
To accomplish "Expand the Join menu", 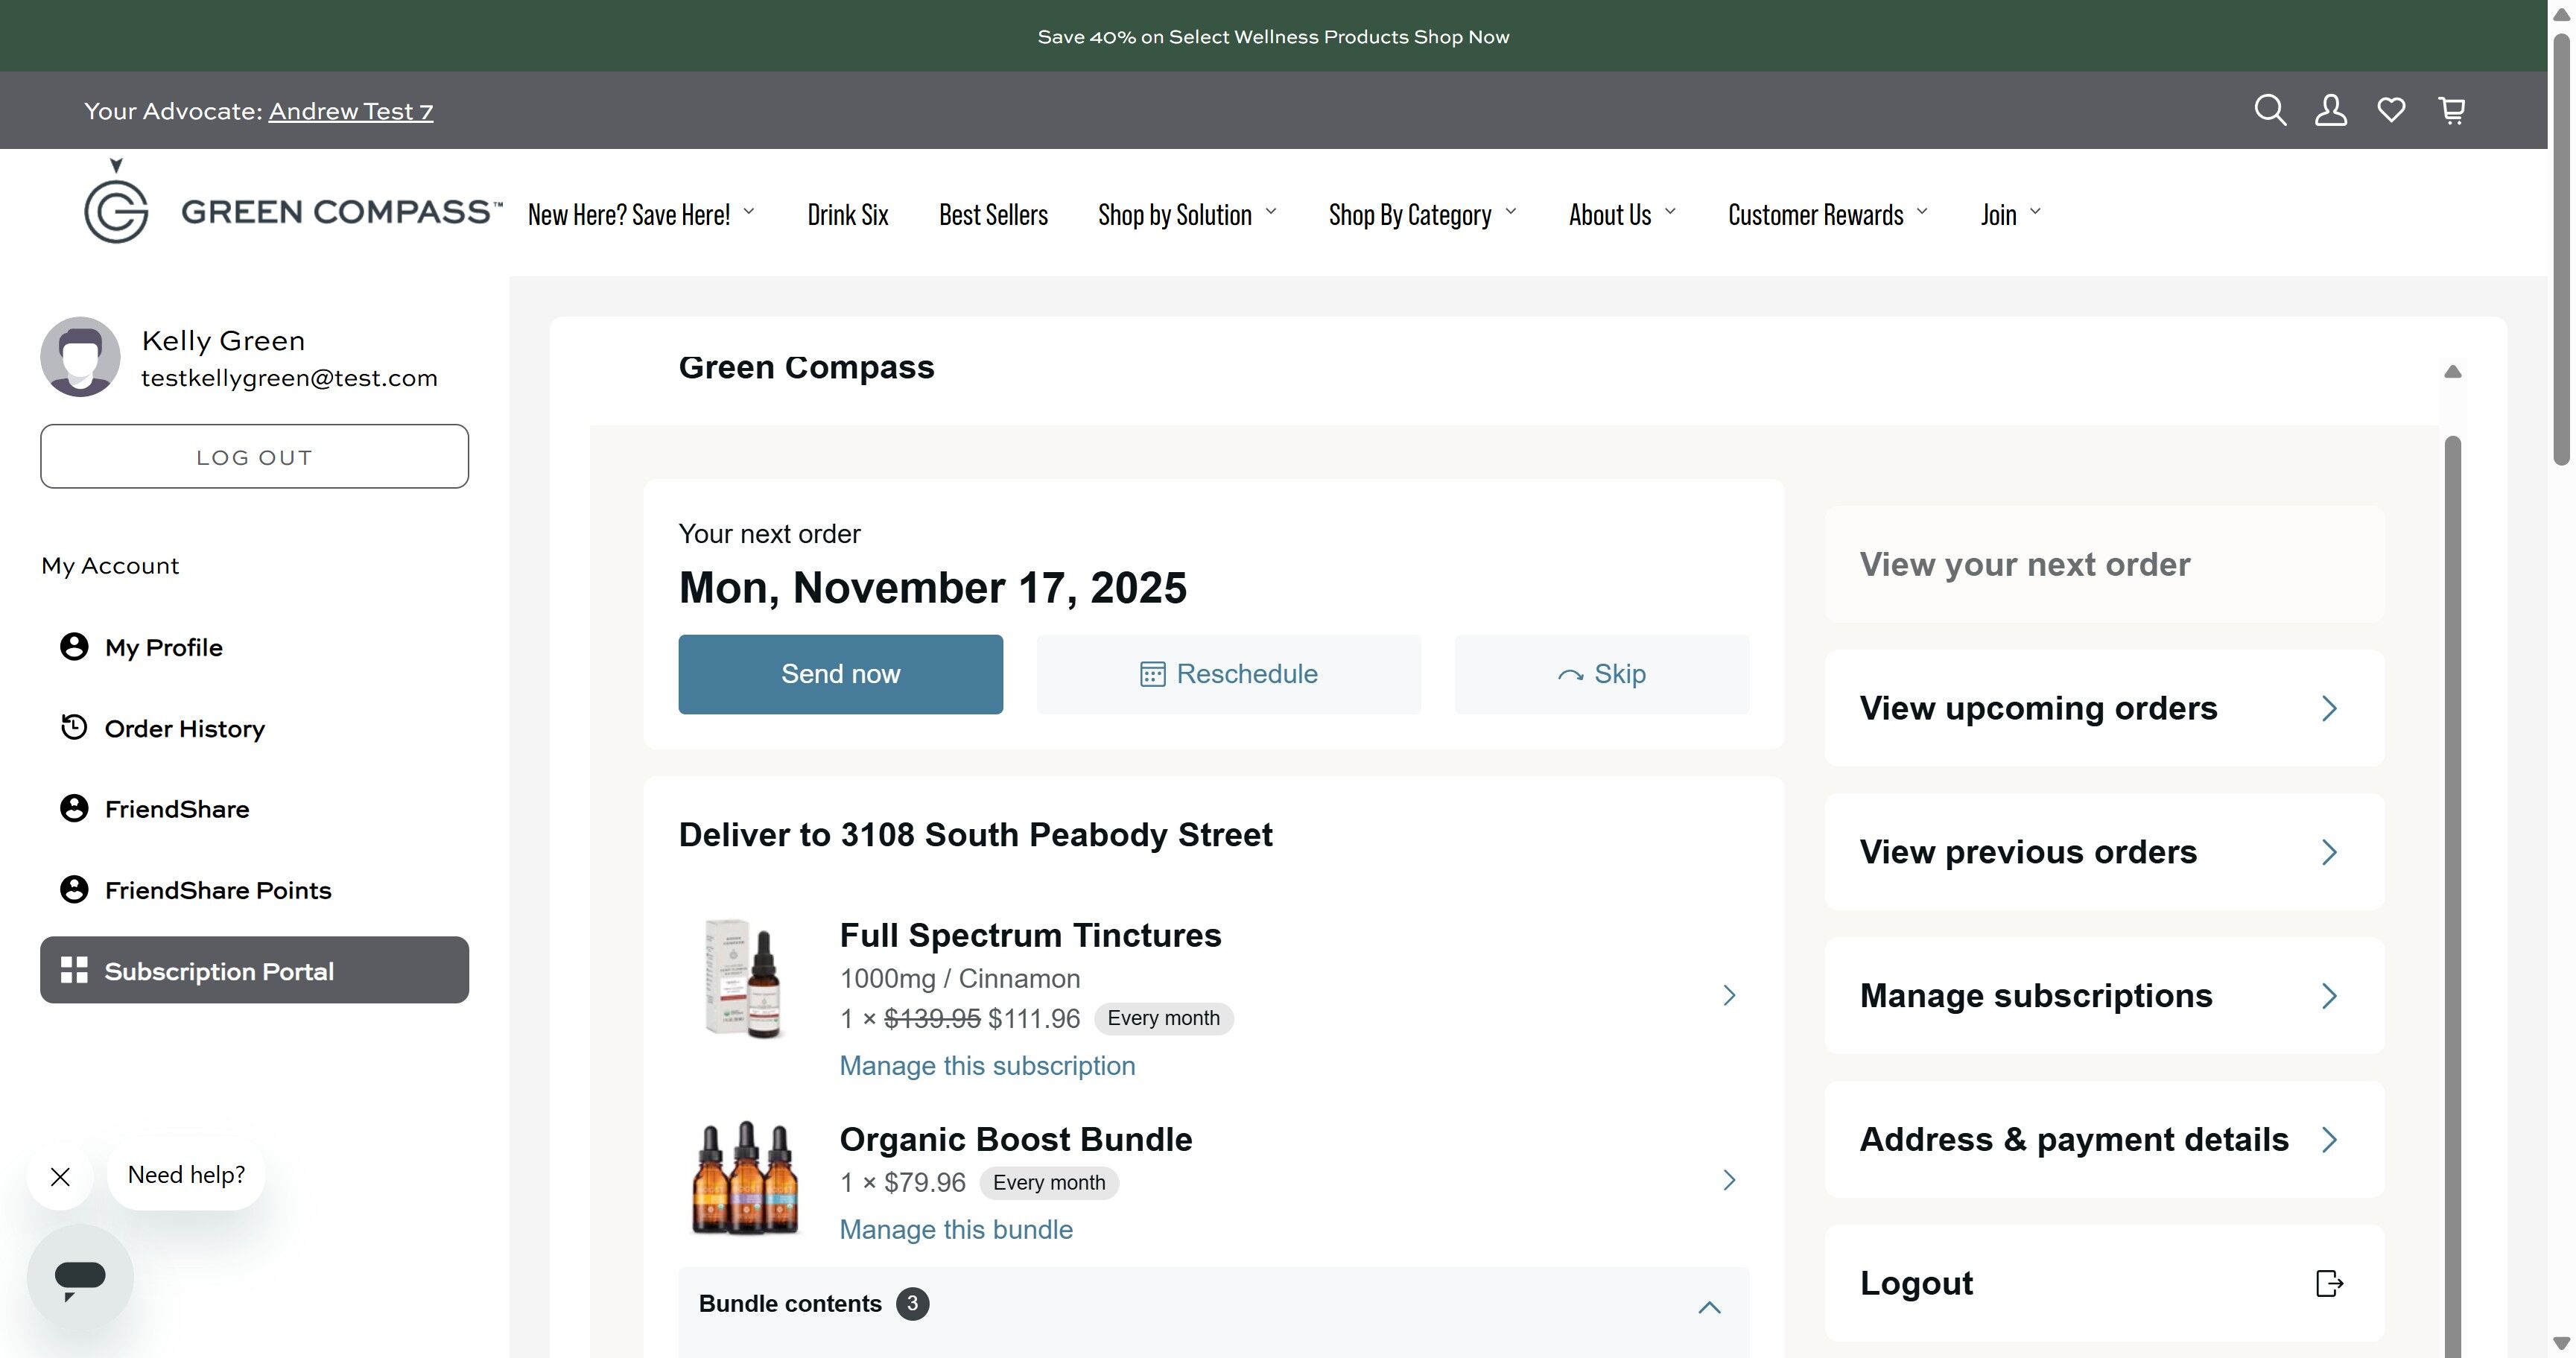I will click(2010, 214).
